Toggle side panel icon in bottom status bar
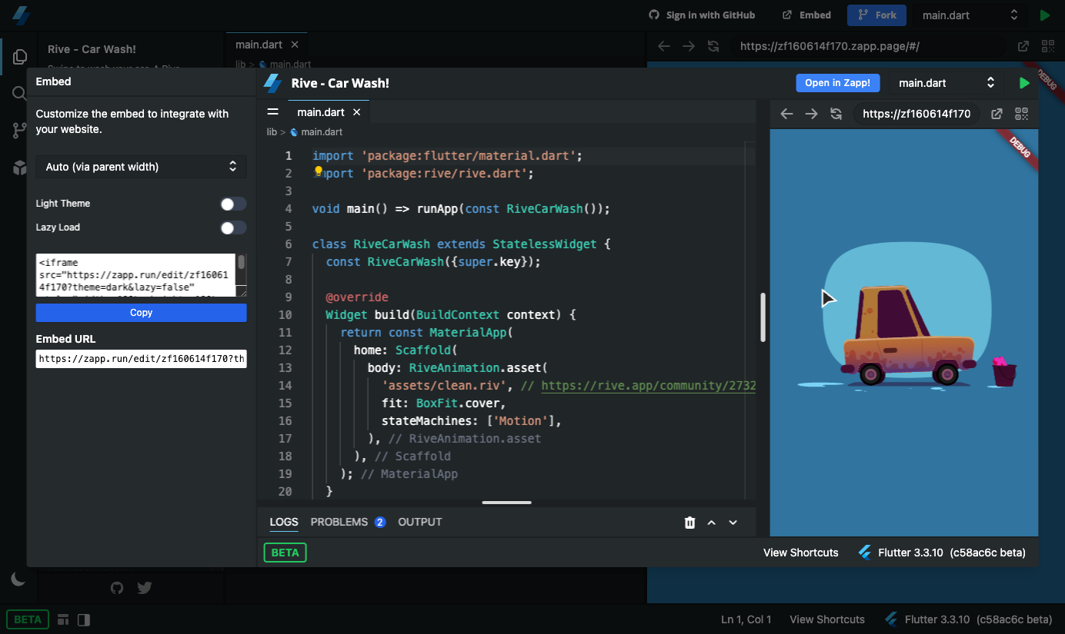Viewport: 1065px width, 634px height. [x=84, y=619]
